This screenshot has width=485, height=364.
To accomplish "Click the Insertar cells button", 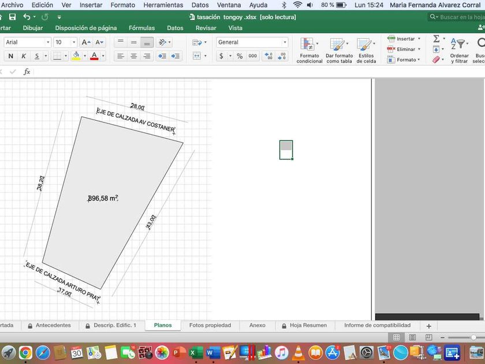I will (405, 39).
